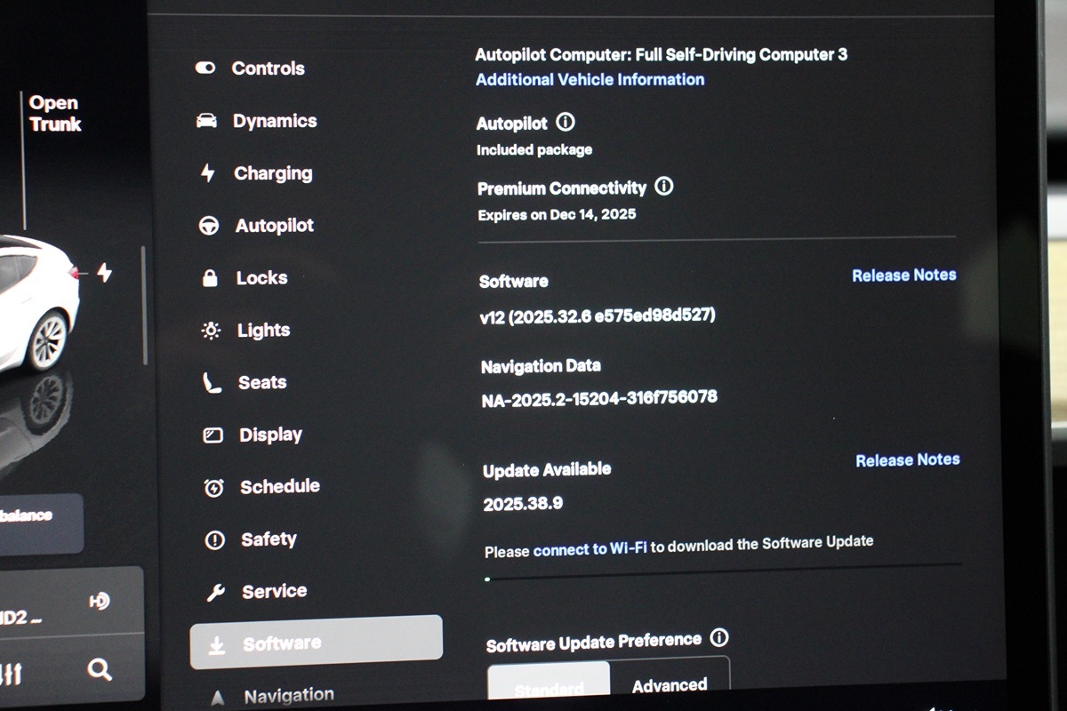Open the Locks settings

point(261,278)
